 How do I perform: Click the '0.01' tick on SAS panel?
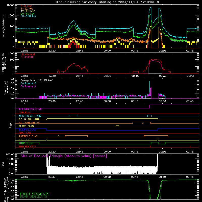coord(11,173)
